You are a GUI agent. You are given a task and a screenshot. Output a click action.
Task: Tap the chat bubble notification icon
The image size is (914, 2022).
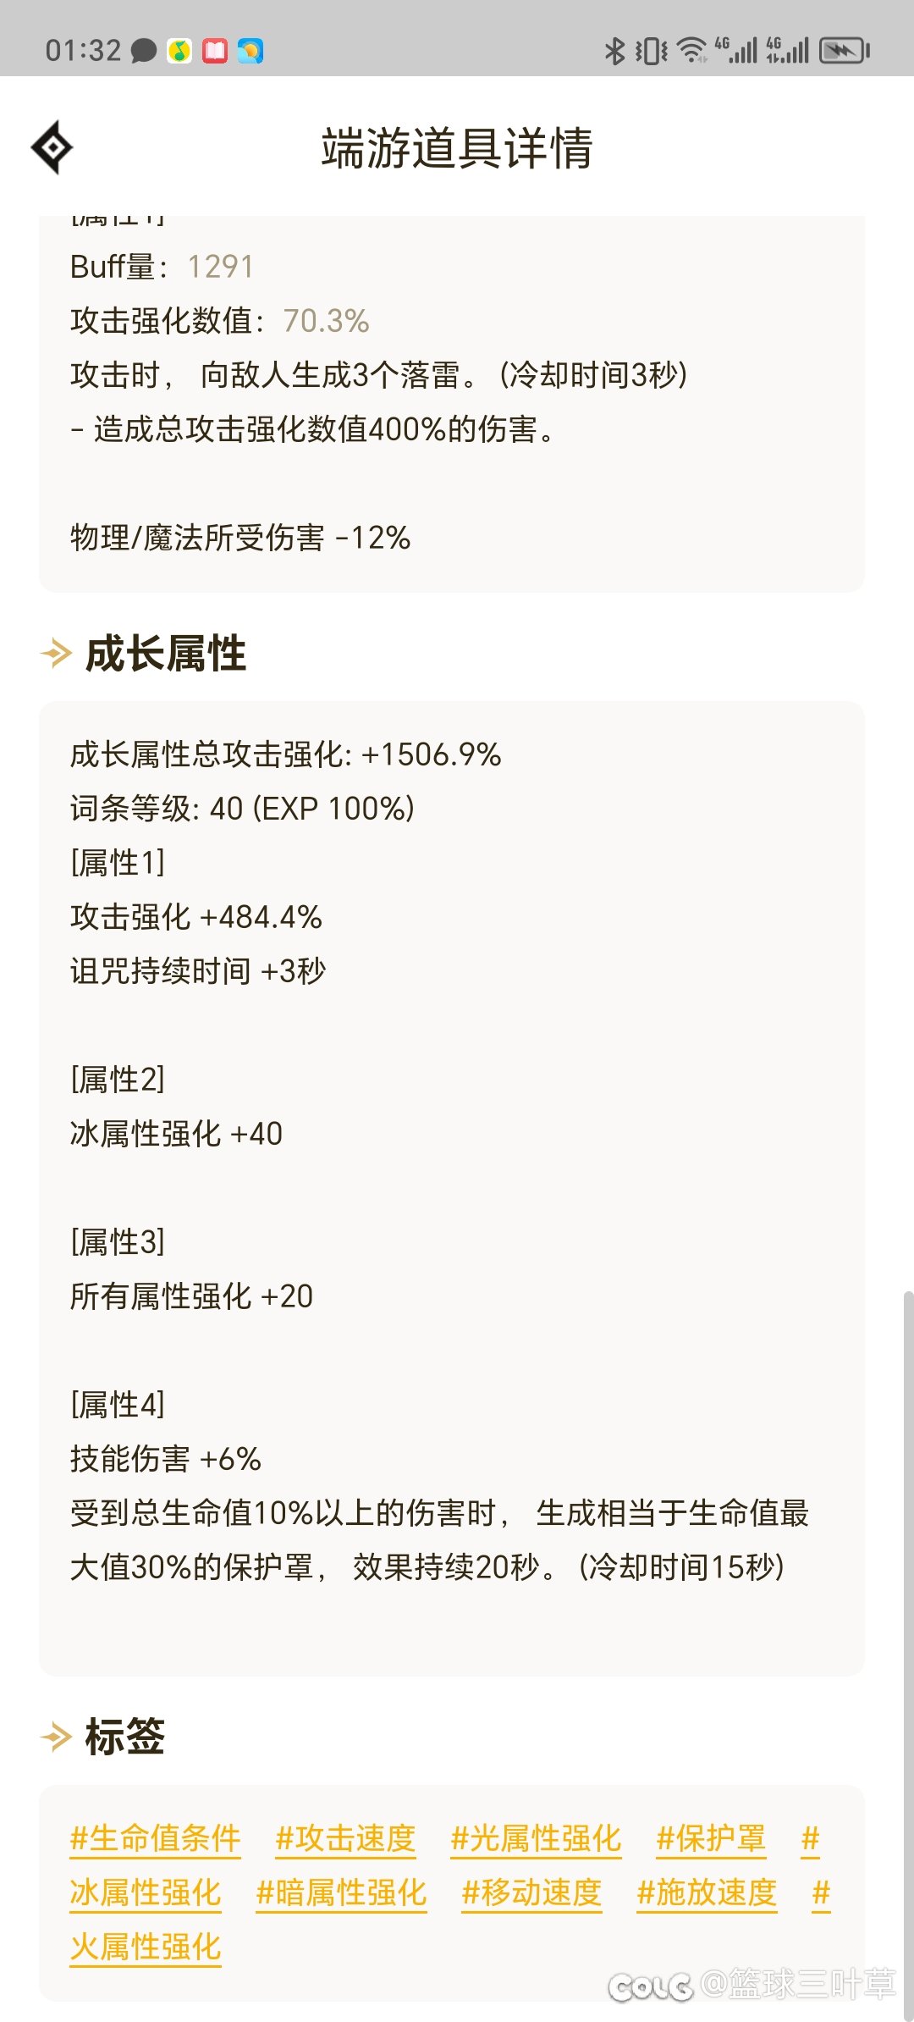pyautogui.click(x=144, y=51)
